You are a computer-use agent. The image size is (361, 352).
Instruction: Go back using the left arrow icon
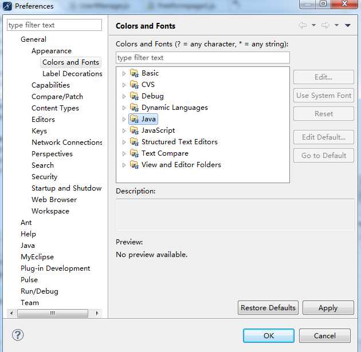[x=303, y=25]
